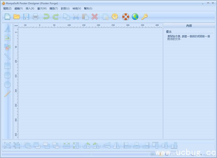Image resolution: width=217 pixels, height=158 pixels.
Task: Click the Save floppy disk icon
Action: [26, 16]
